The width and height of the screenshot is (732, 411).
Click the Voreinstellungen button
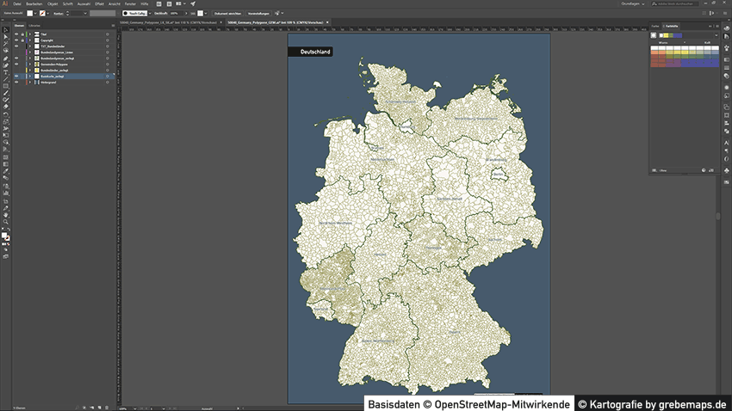click(x=260, y=14)
